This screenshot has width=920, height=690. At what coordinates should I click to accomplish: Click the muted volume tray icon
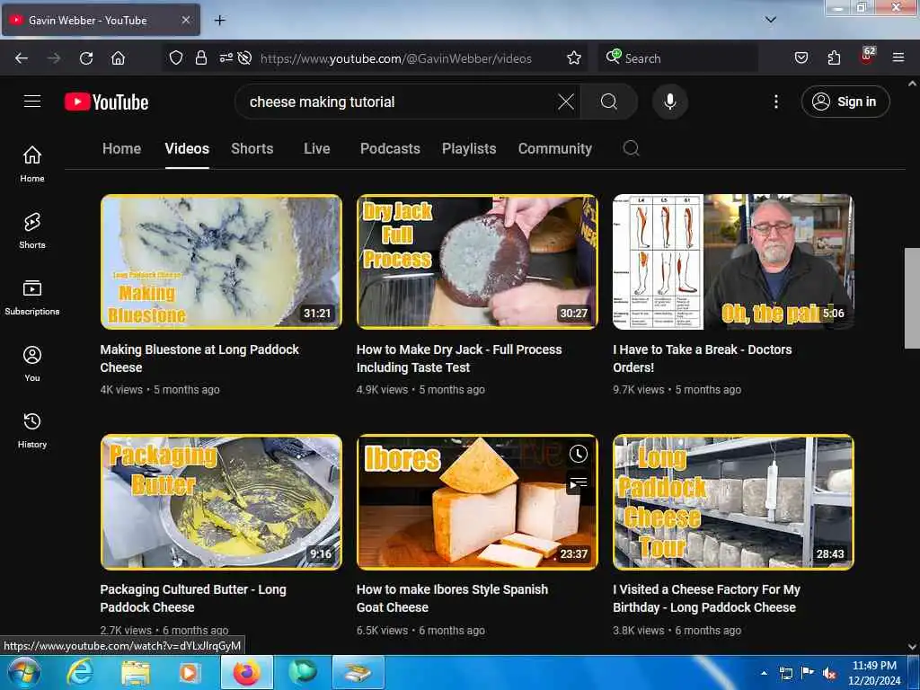[x=829, y=674]
